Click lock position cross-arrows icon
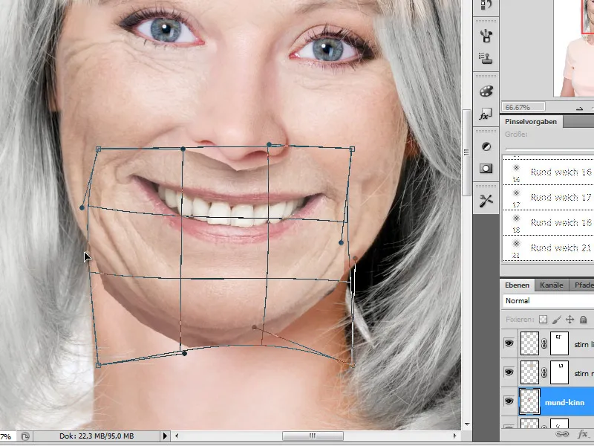594x446 pixels. click(x=569, y=320)
